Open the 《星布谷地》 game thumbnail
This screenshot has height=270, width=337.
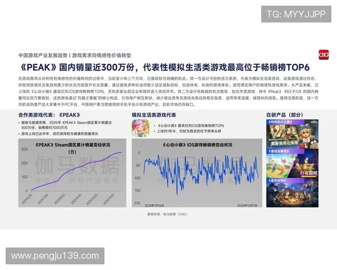pos(292,192)
